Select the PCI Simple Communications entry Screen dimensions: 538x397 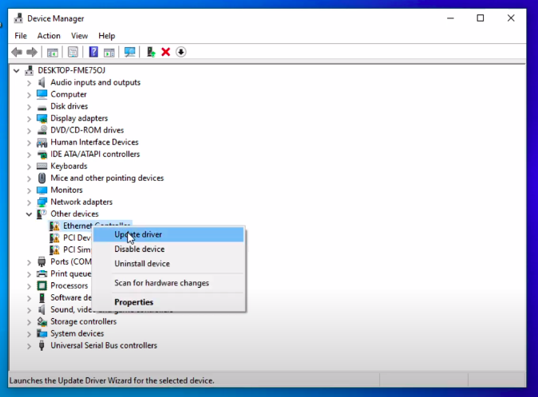click(77, 250)
